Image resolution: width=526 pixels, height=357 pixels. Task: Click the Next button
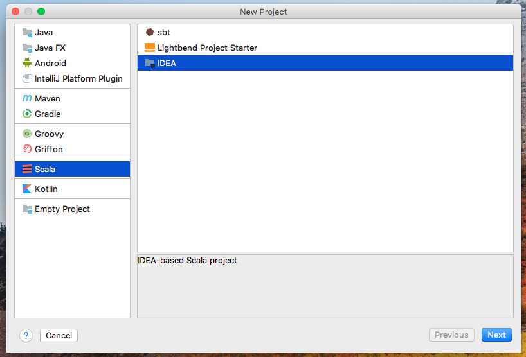(x=496, y=335)
